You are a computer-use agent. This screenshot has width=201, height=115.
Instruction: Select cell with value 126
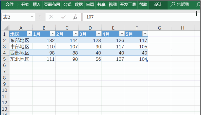(x=113, y=40)
